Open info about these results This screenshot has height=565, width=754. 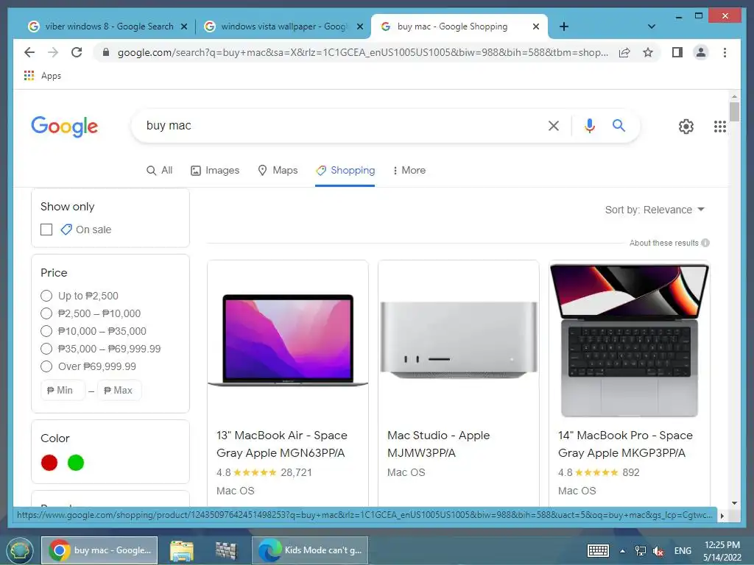[x=705, y=243]
